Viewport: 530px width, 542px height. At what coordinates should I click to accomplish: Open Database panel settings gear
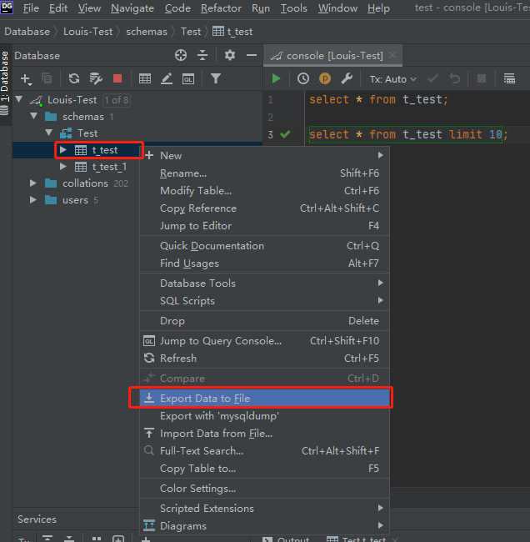(x=230, y=55)
